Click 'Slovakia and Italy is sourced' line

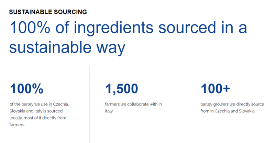point(36,111)
